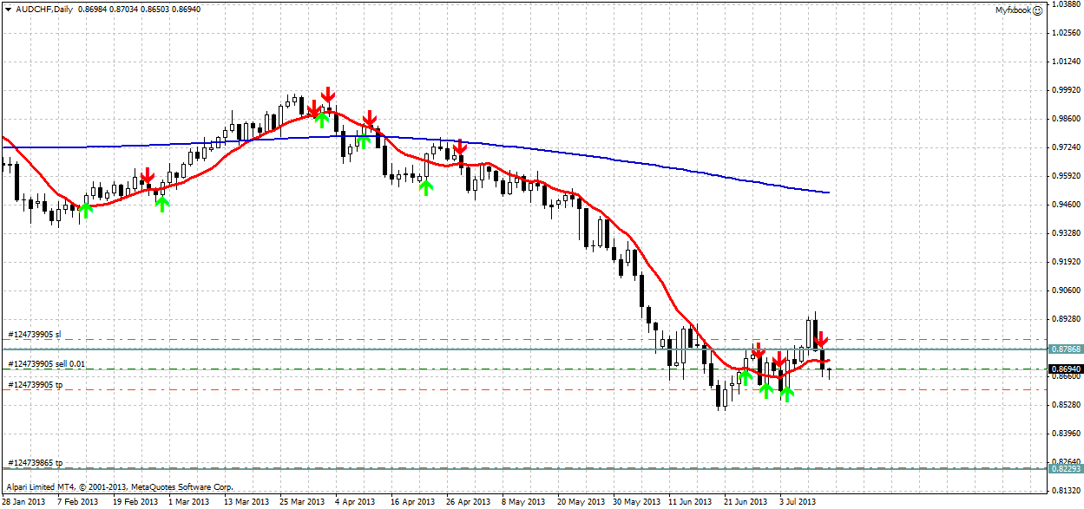Click the highlighted 0.87868 price tag
The width and height of the screenshot is (1084, 509).
tap(1065, 349)
